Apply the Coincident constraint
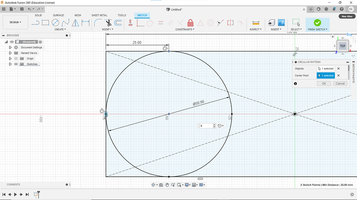 click(x=141, y=23)
